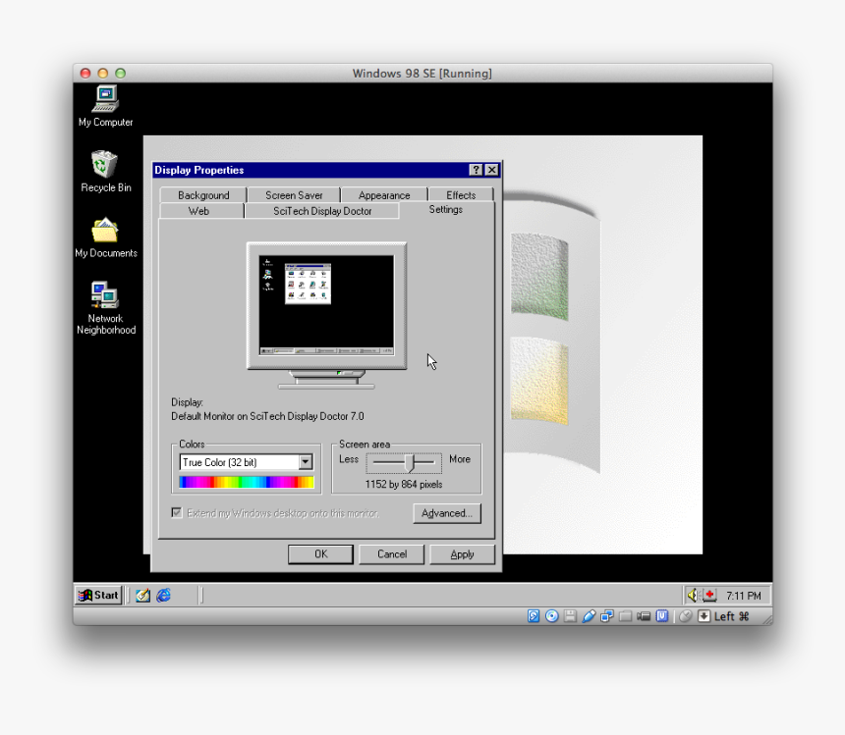Viewport: 845px width, 735px height.
Task: Click the Show Desktop quick launch icon
Action: 142,595
